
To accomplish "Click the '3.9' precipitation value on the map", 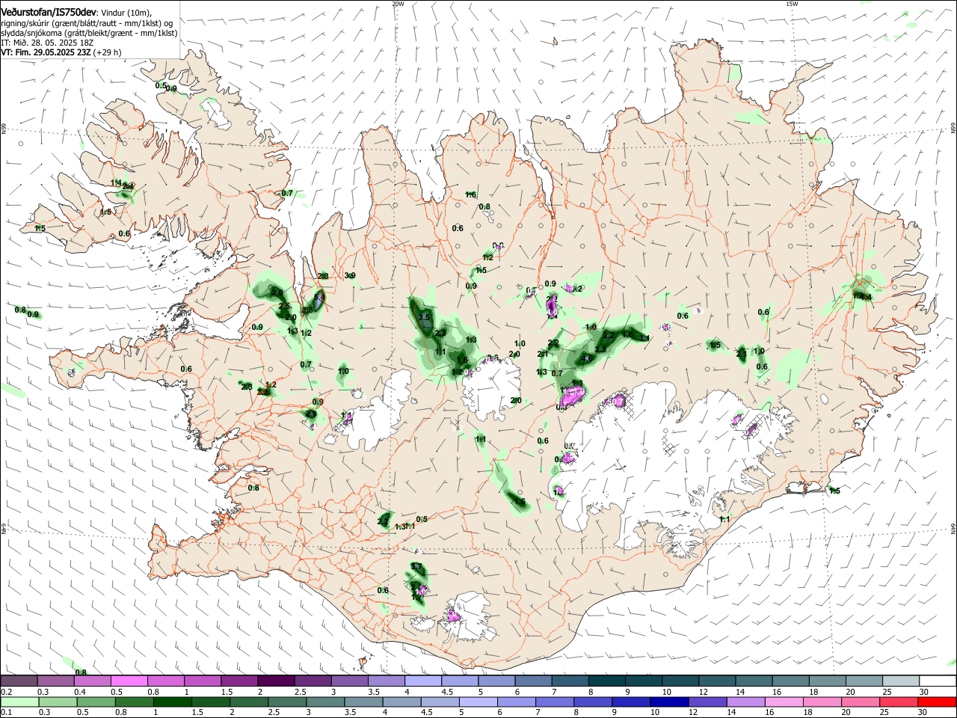I will (349, 276).
